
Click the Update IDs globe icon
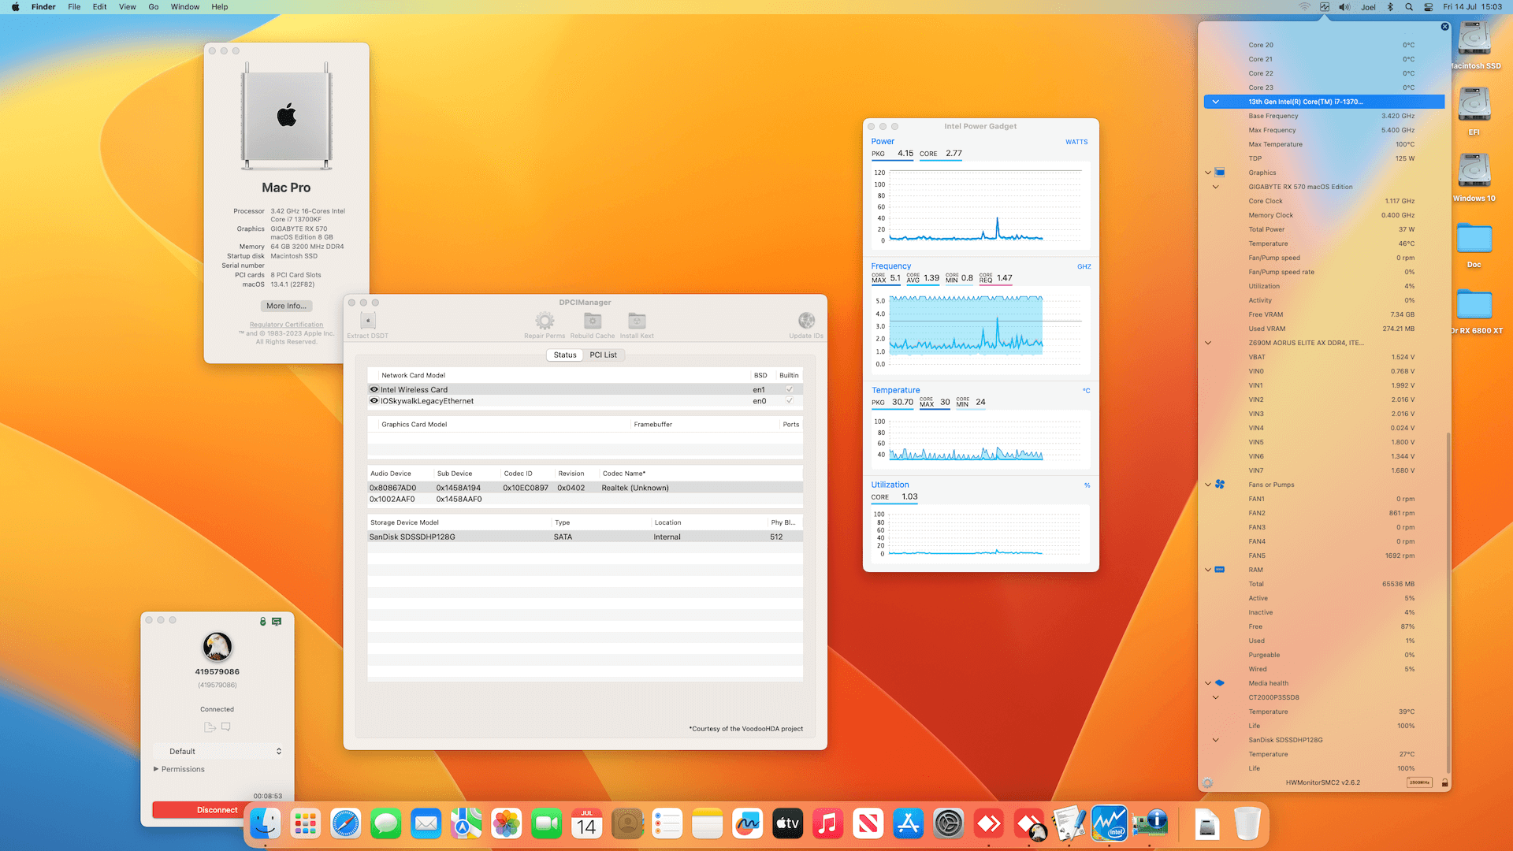806,321
